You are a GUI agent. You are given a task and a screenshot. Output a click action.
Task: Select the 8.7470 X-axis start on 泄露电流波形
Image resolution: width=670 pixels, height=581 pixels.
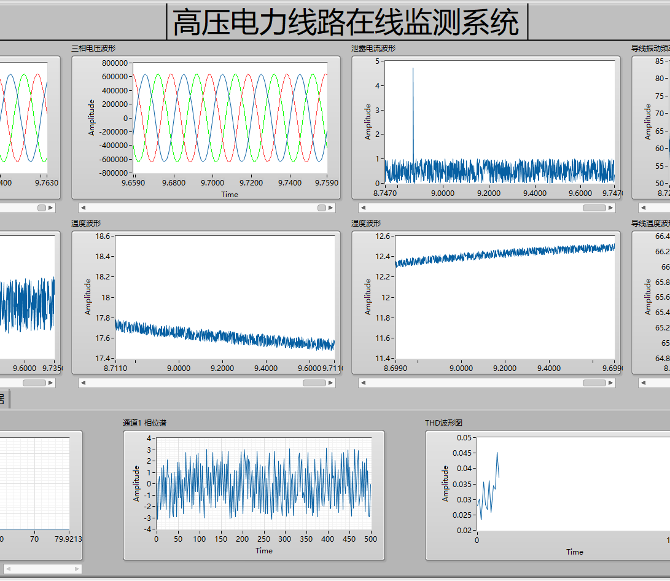click(x=385, y=193)
